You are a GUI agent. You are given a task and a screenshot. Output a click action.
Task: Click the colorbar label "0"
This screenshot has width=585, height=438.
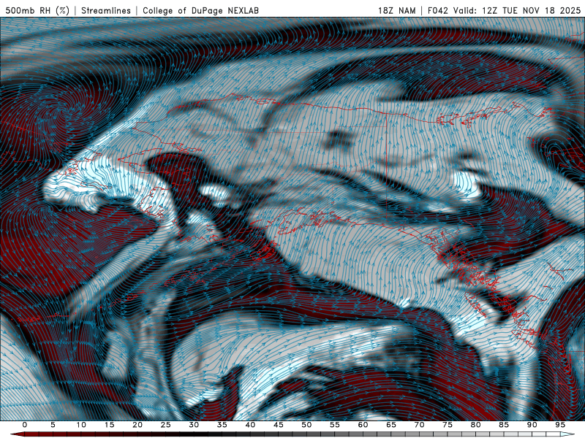25,425
